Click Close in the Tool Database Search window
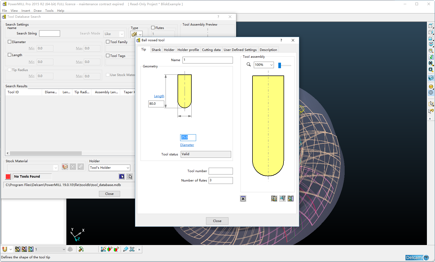Viewport: 435px width, 262px height. [109, 194]
